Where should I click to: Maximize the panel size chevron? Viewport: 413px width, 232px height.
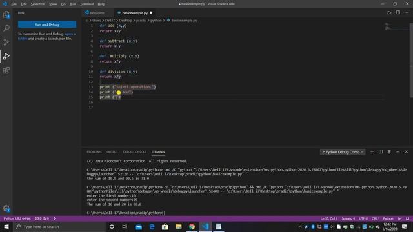pyautogui.click(x=398, y=152)
